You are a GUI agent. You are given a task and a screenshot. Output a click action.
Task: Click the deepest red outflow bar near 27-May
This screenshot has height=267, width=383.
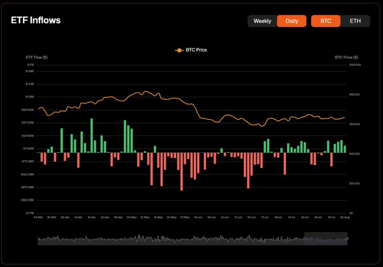[x=181, y=171]
